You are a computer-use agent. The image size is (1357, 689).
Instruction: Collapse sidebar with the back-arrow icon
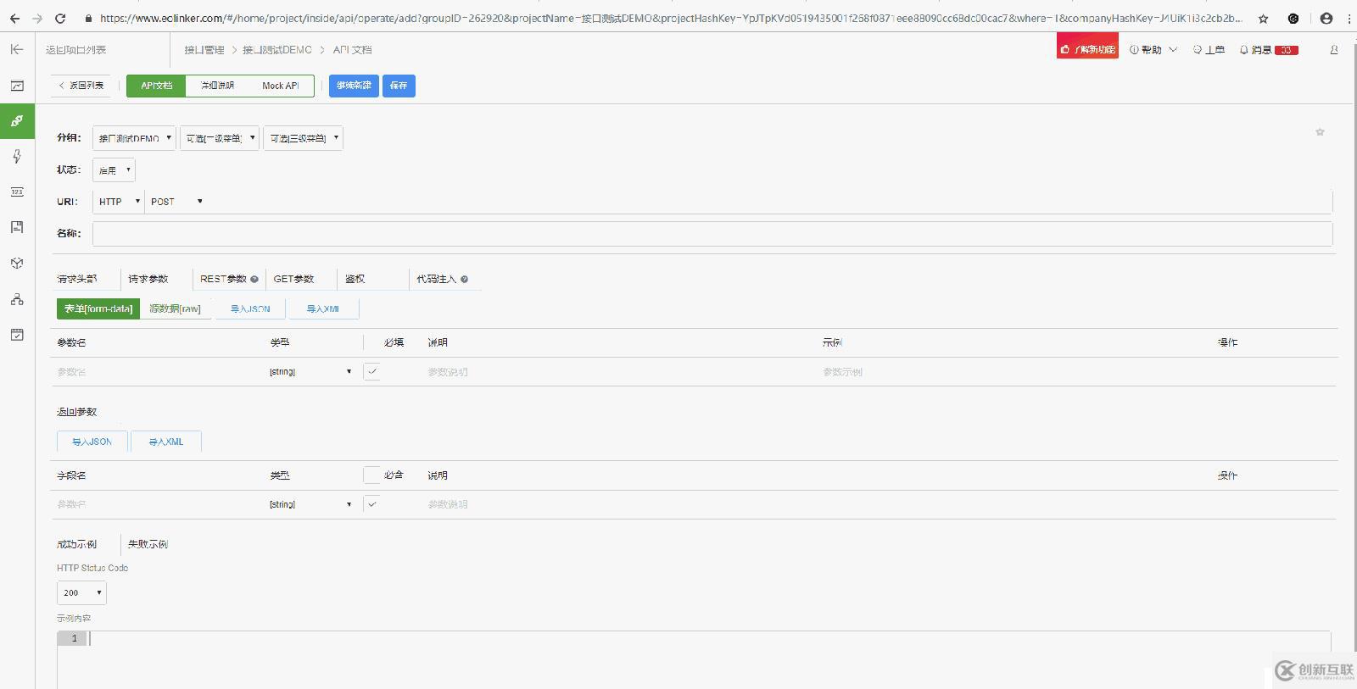(17, 50)
